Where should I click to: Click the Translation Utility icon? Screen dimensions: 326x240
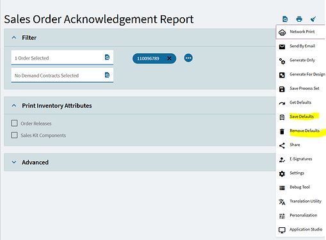pos(282,202)
